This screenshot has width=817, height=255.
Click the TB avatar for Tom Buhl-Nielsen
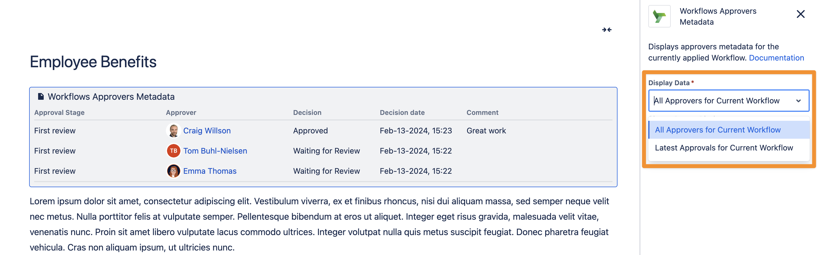pyautogui.click(x=173, y=151)
